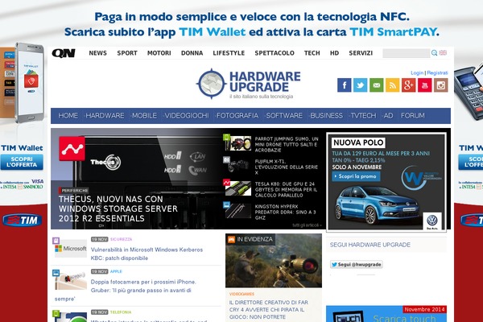Click the Tesla K80 thumbnail
Image resolution: width=483 pixels, height=322 pixels.
tap(237, 188)
